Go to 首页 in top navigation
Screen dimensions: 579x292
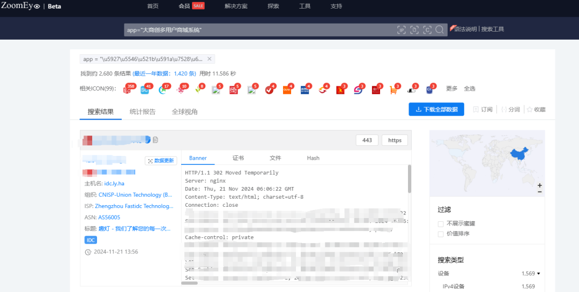tap(153, 6)
